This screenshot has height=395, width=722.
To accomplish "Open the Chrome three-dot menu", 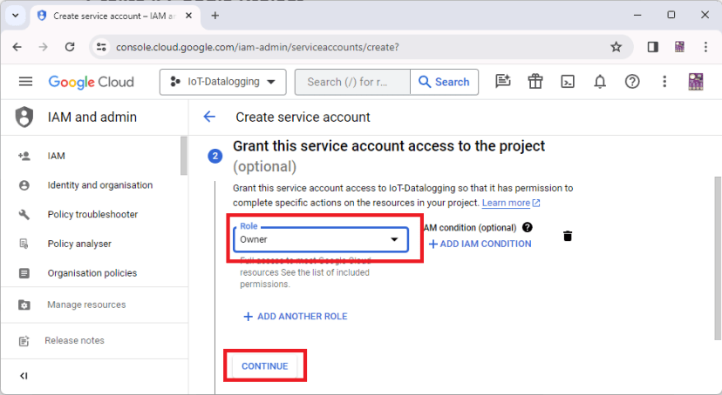I will coord(705,47).
